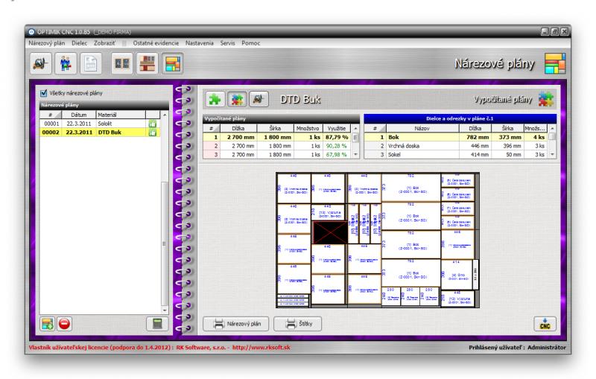
Task: Select calculated plan row 2 with 90,28 %
Action: coord(276,146)
